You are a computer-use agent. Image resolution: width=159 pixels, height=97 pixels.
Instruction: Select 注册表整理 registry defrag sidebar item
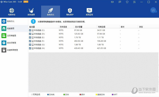click(x=14, y=36)
